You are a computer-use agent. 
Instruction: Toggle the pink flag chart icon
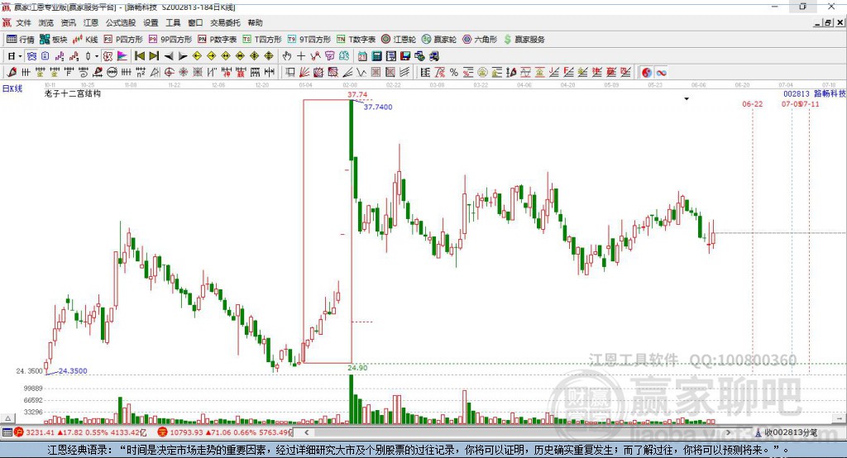pyautogui.click(x=122, y=56)
